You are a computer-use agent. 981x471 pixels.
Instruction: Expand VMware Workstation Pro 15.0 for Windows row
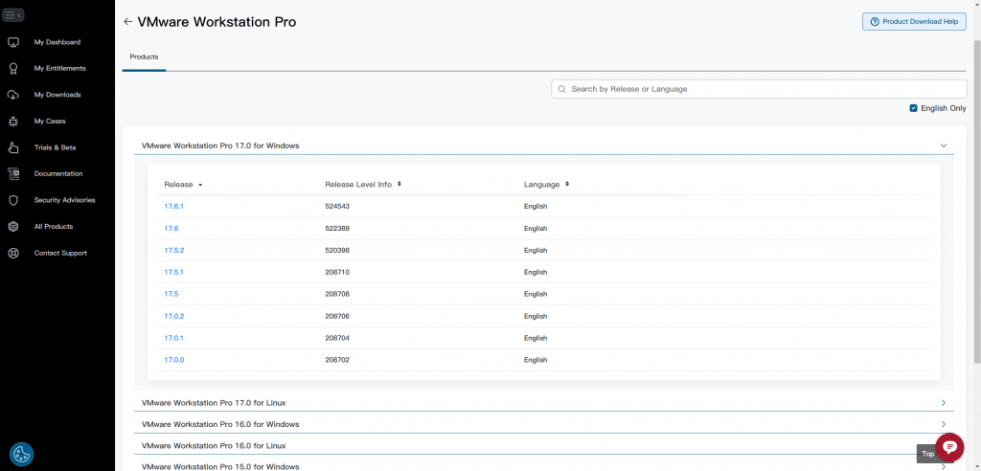tap(544, 465)
